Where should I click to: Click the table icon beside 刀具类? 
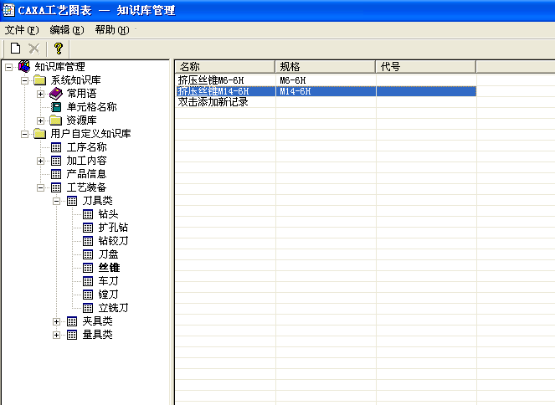click(72, 201)
